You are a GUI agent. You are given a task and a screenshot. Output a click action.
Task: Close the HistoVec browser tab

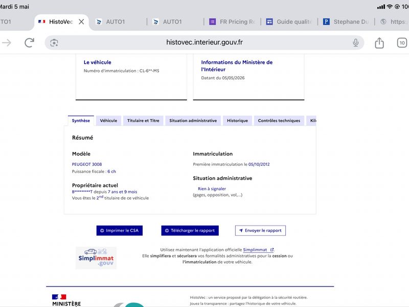click(x=81, y=21)
